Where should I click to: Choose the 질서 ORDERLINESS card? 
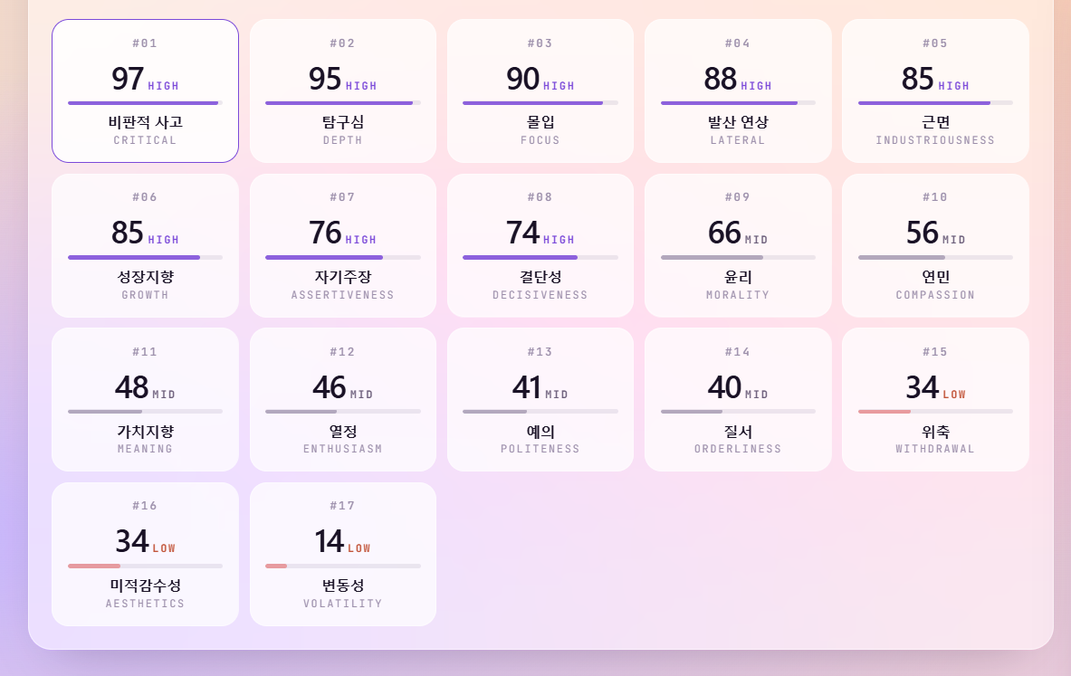coord(738,399)
